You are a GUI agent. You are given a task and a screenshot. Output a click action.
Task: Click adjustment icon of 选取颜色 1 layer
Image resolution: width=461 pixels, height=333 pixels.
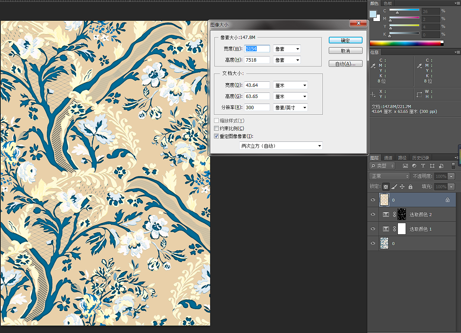click(x=386, y=229)
